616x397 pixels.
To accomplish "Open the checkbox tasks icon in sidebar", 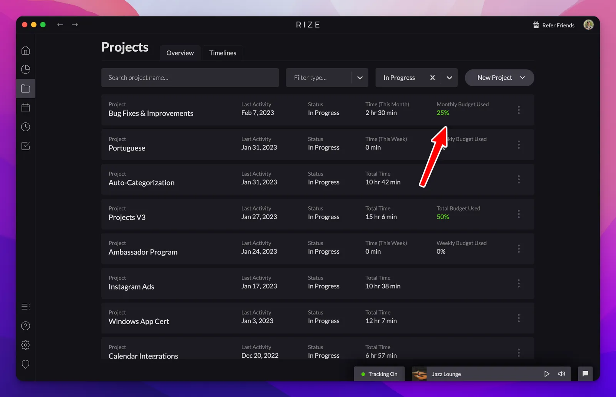I will pos(25,146).
